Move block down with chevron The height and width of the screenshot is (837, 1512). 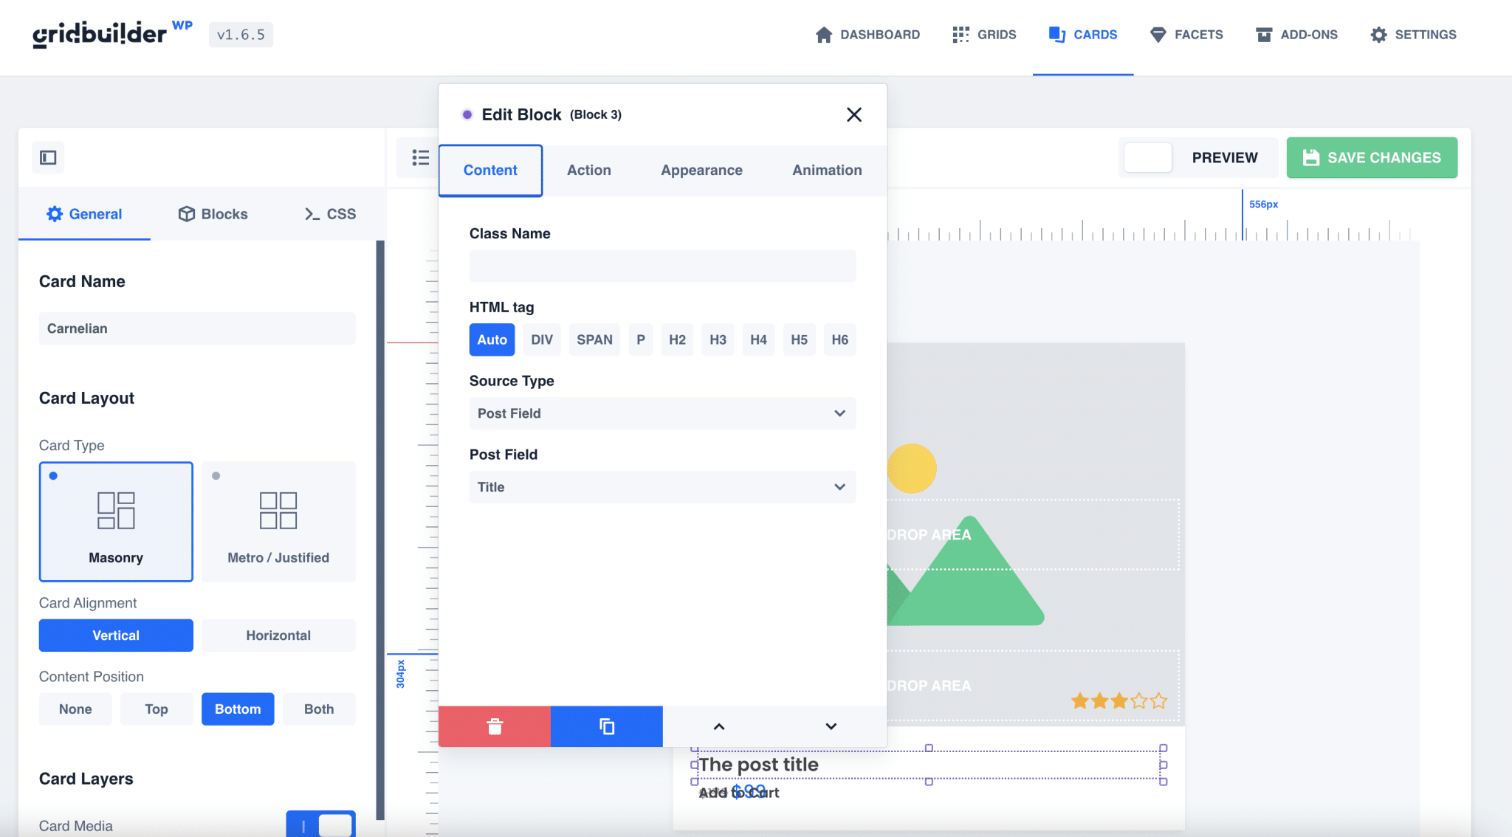[831, 726]
